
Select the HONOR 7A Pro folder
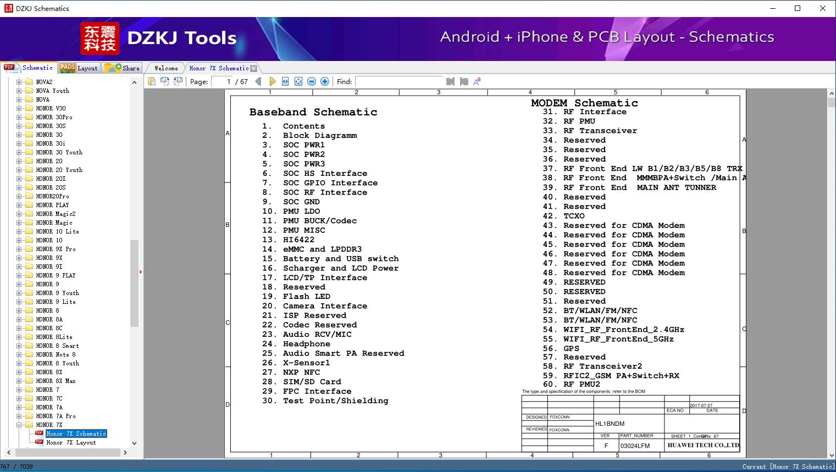56,416
